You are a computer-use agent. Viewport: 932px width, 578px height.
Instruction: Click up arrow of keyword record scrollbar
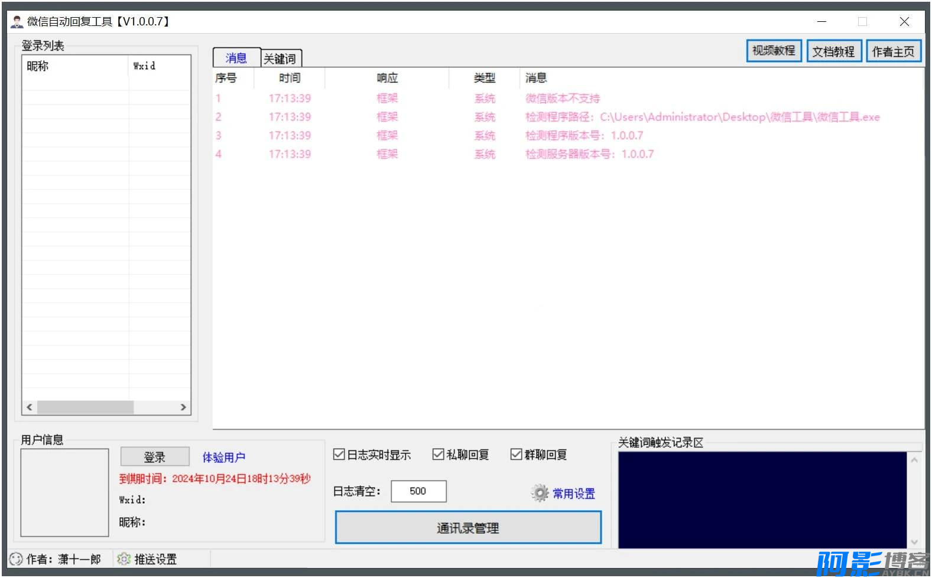pos(914,460)
